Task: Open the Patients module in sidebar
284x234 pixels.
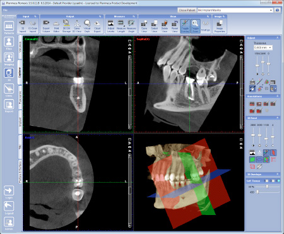Action: pos(9,28)
